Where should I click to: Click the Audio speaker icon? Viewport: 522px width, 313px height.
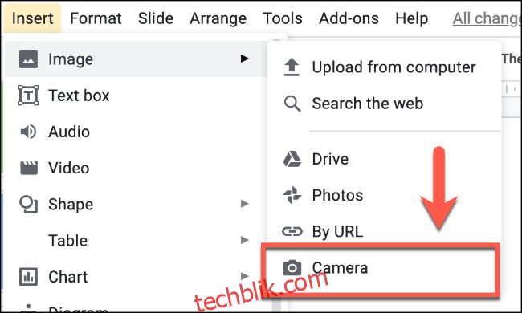28,132
